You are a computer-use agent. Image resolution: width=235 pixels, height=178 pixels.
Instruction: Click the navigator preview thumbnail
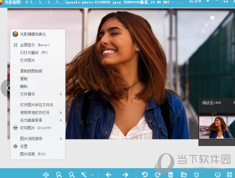pyautogui.click(x=217, y=127)
